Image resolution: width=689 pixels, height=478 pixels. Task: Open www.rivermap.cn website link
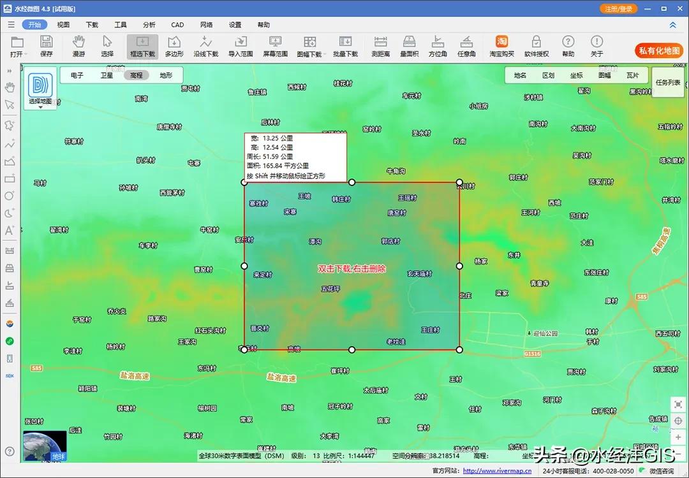click(x=497, y=471)
